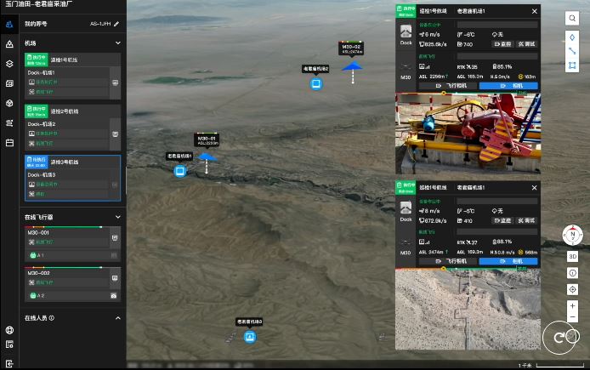Edit project name with pencil icon

click(x=116, y=25)
